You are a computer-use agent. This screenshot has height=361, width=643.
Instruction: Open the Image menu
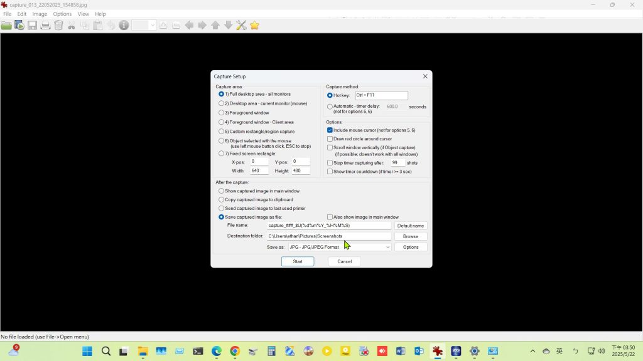click(40, 14)
